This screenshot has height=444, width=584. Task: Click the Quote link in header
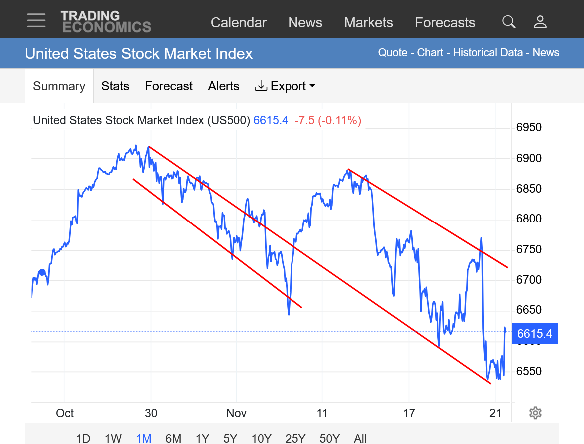[393, 53]
